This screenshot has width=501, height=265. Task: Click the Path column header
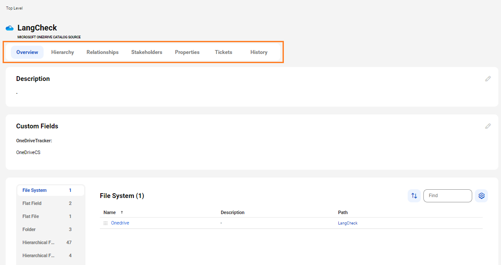343,212
